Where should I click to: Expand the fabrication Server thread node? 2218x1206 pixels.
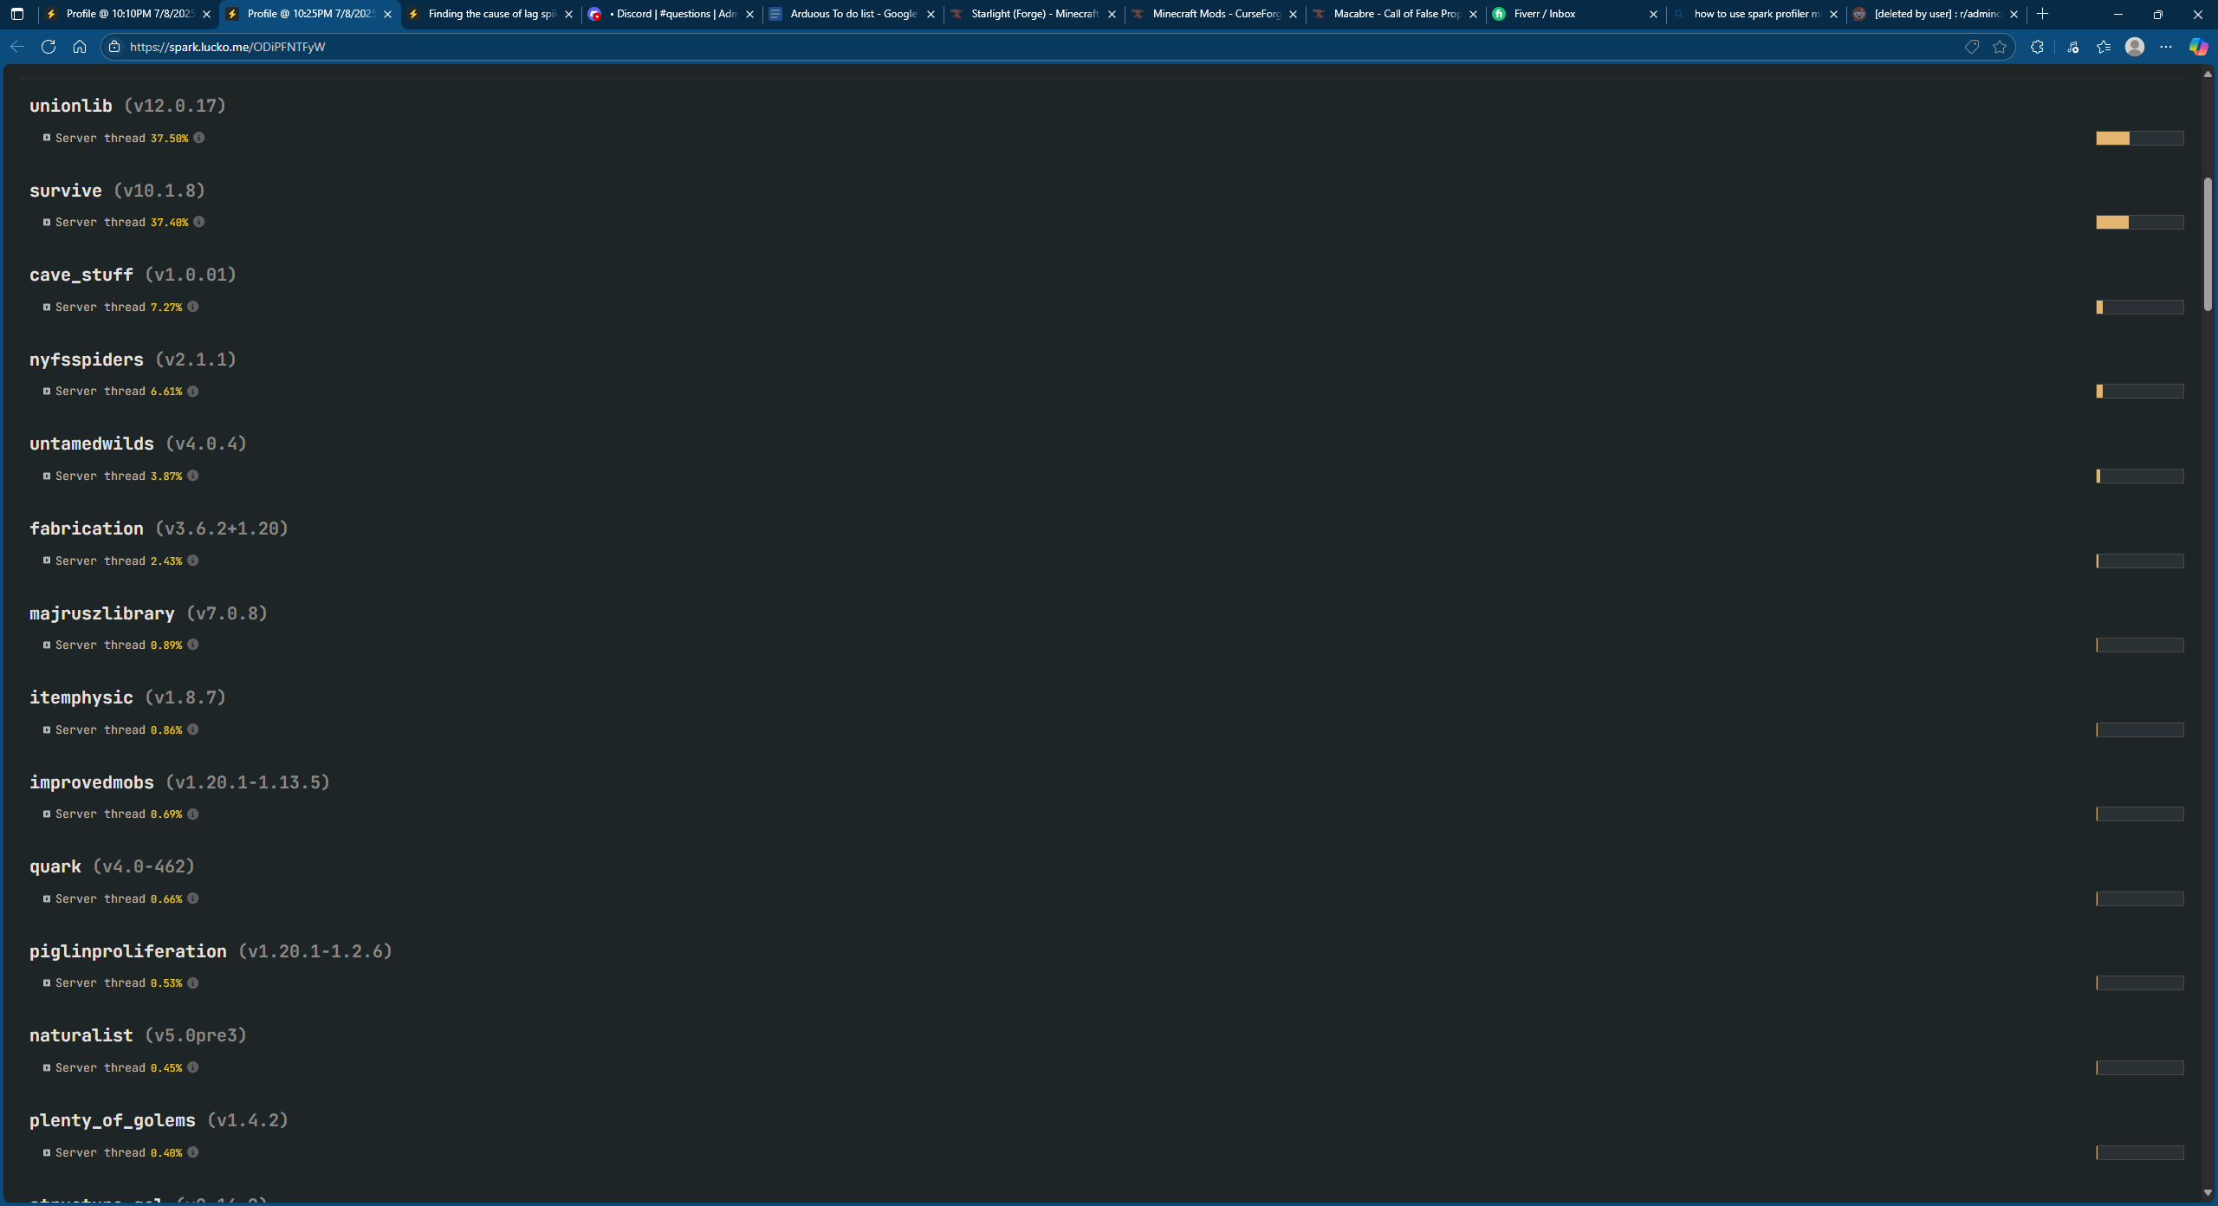pos(47,561)
